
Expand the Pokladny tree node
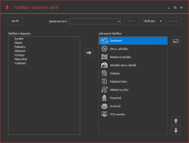[x=12, y=47]
